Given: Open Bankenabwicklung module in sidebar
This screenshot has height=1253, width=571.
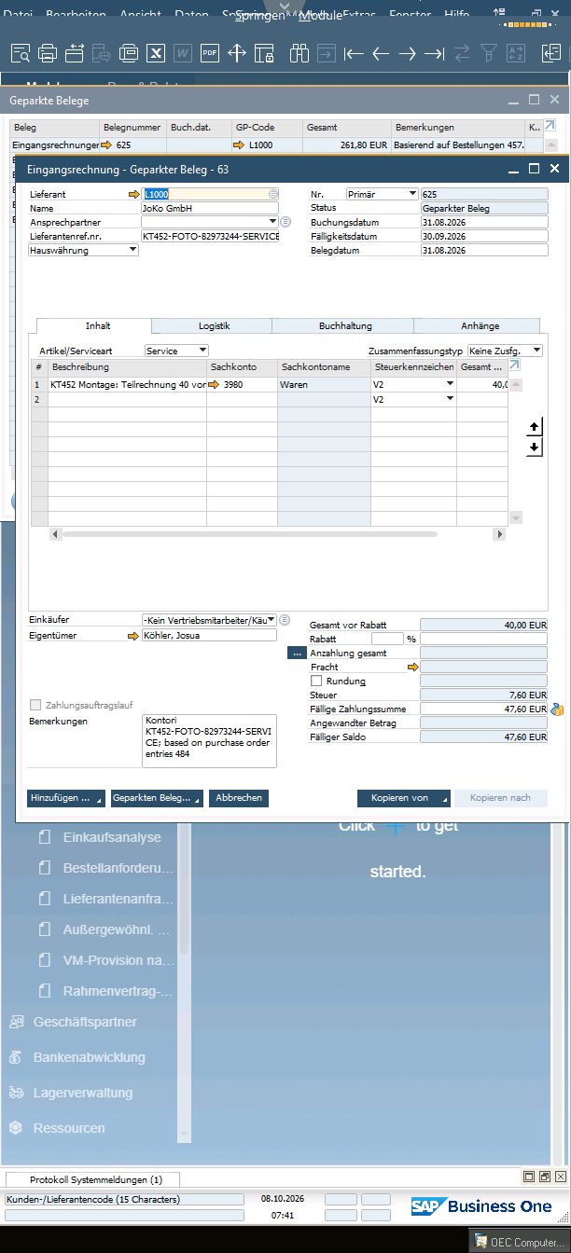Looking at the screenshot, I should pyautogui.click(x=90, y=1057).
